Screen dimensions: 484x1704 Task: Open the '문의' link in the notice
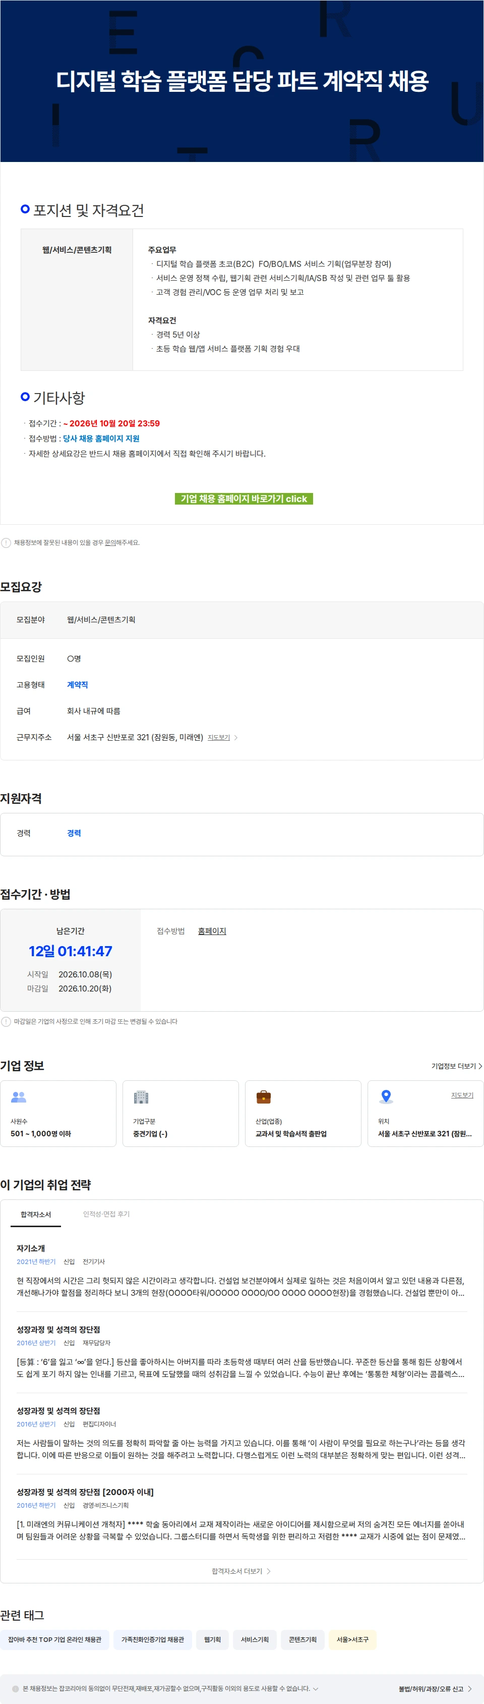[x=110, y=542]
